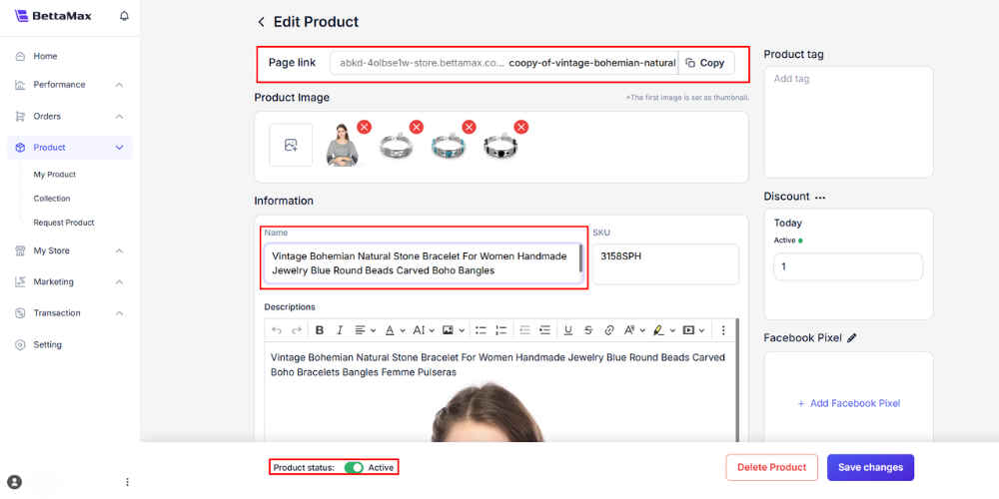Apply strikethrough formatting in editor
The width and height of the screenshot is (999, 499).
pyautogui.click(x=588, y=330)
